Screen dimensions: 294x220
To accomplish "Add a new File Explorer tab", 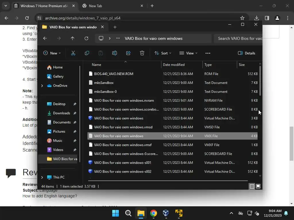I will click(115, 27).
